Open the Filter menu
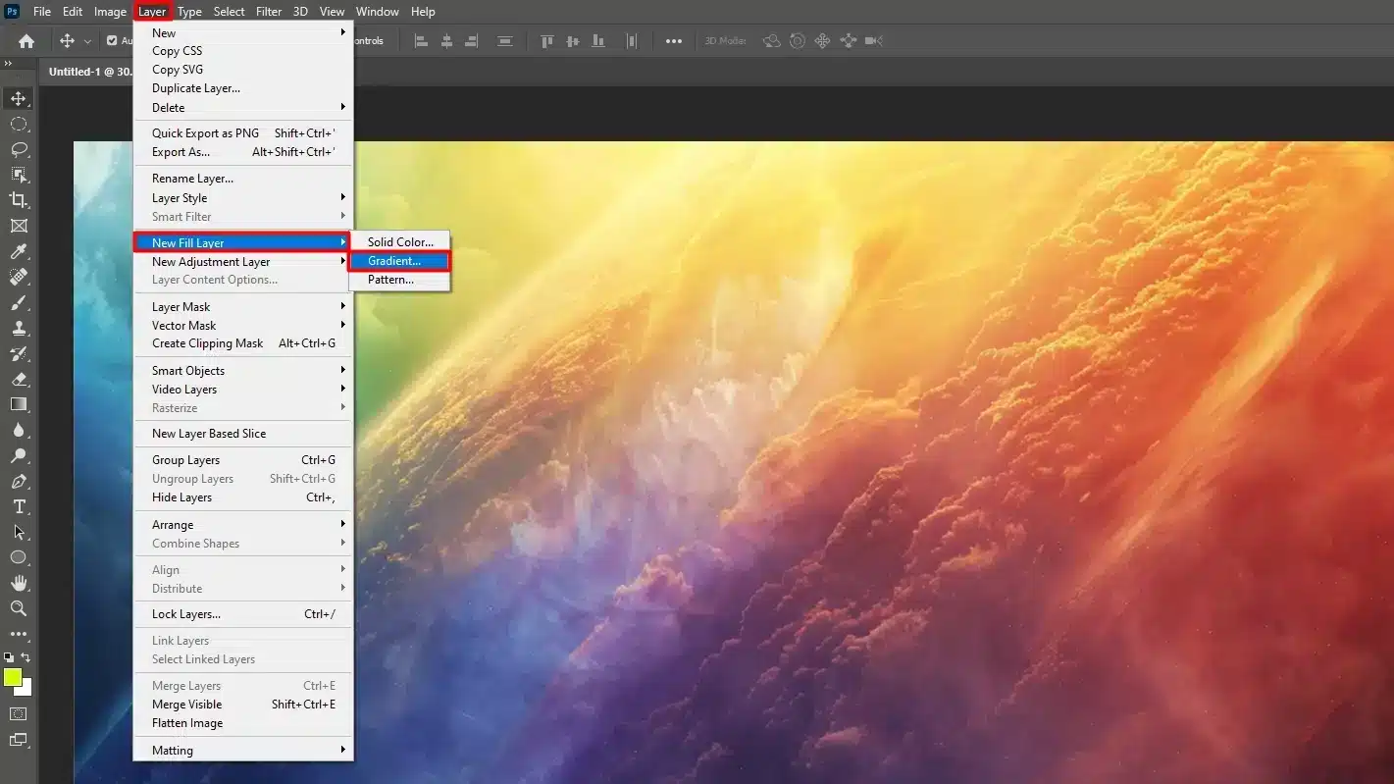1394x784 pixels. [x=269, y=12]
